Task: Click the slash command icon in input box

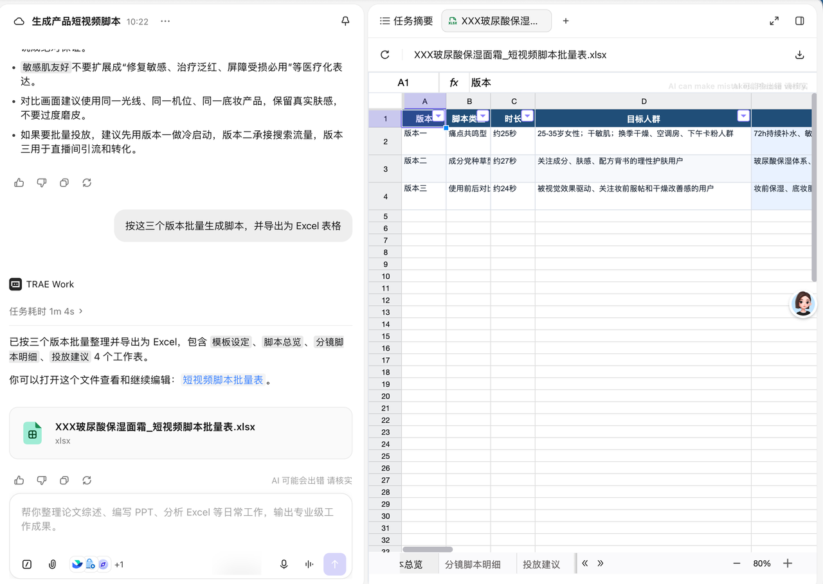Action: click(x=27, y=564)
